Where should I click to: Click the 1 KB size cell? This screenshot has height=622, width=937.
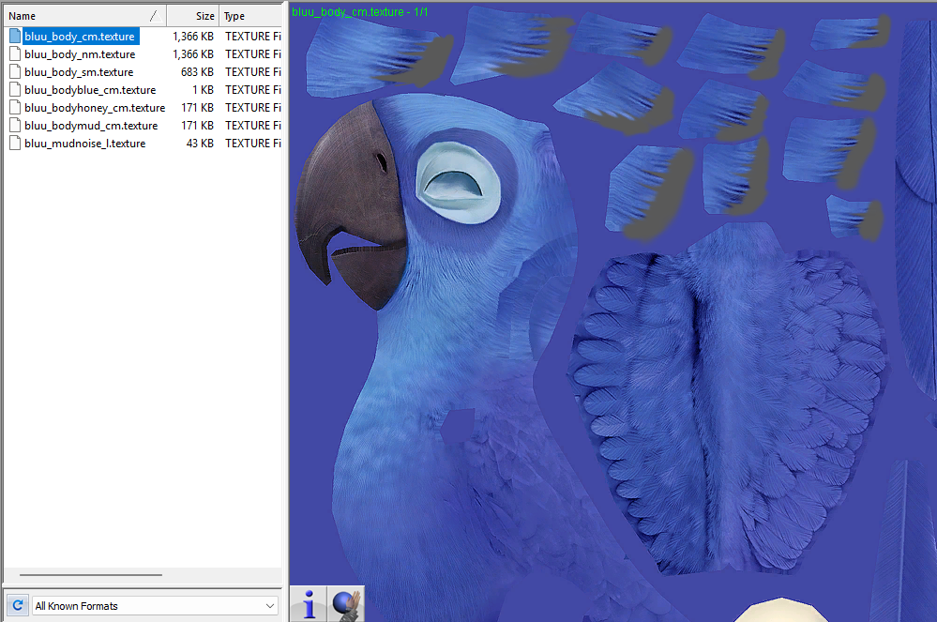coord(203,90)
